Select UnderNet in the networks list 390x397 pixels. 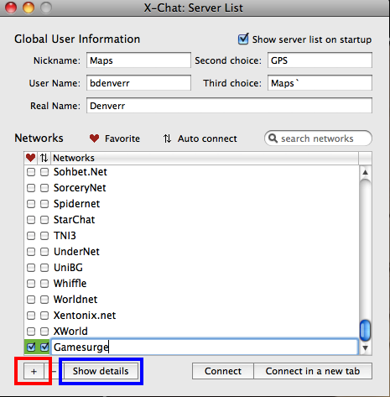click(x=191, y=252)
